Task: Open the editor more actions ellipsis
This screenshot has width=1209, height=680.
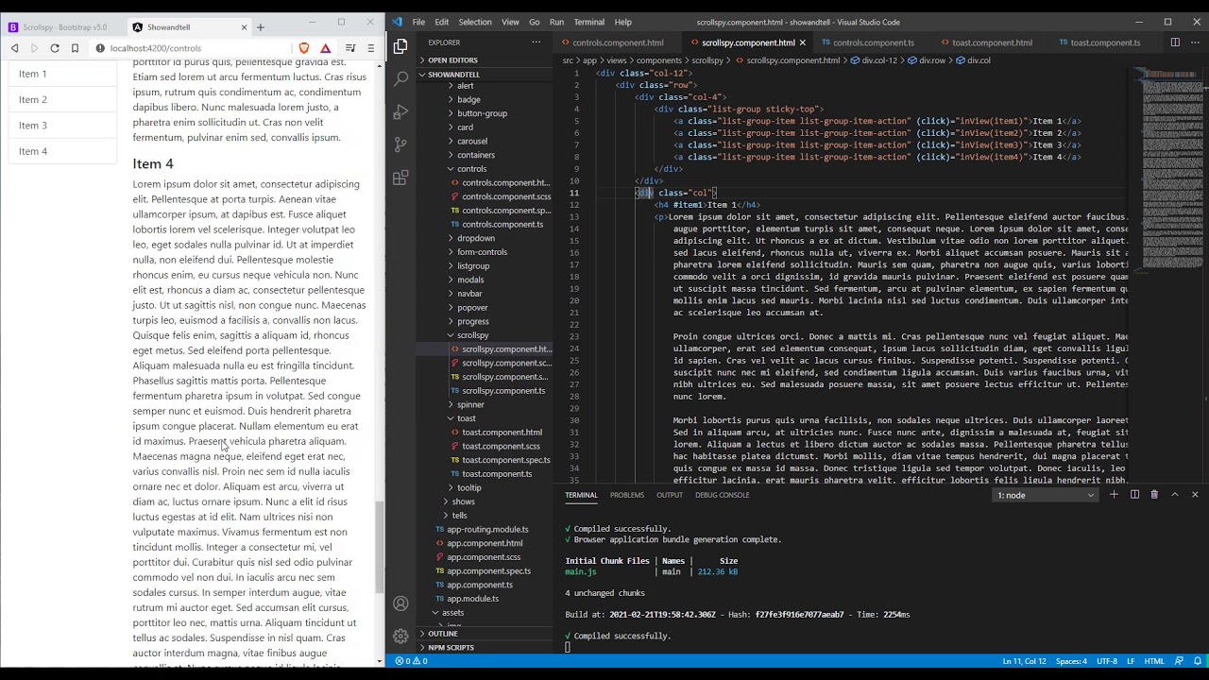Action: click(1195, 42)
